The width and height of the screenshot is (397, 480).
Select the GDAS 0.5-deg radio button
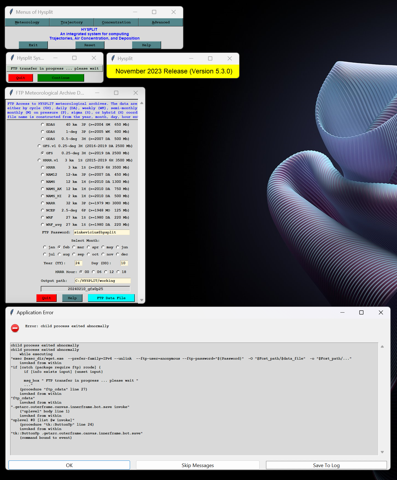tap(43, 139)
